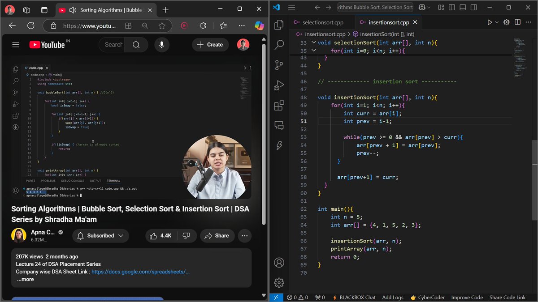Click the YouTube search magnifier button
This screenshot has height=302, width=538.
coord(136,44)
